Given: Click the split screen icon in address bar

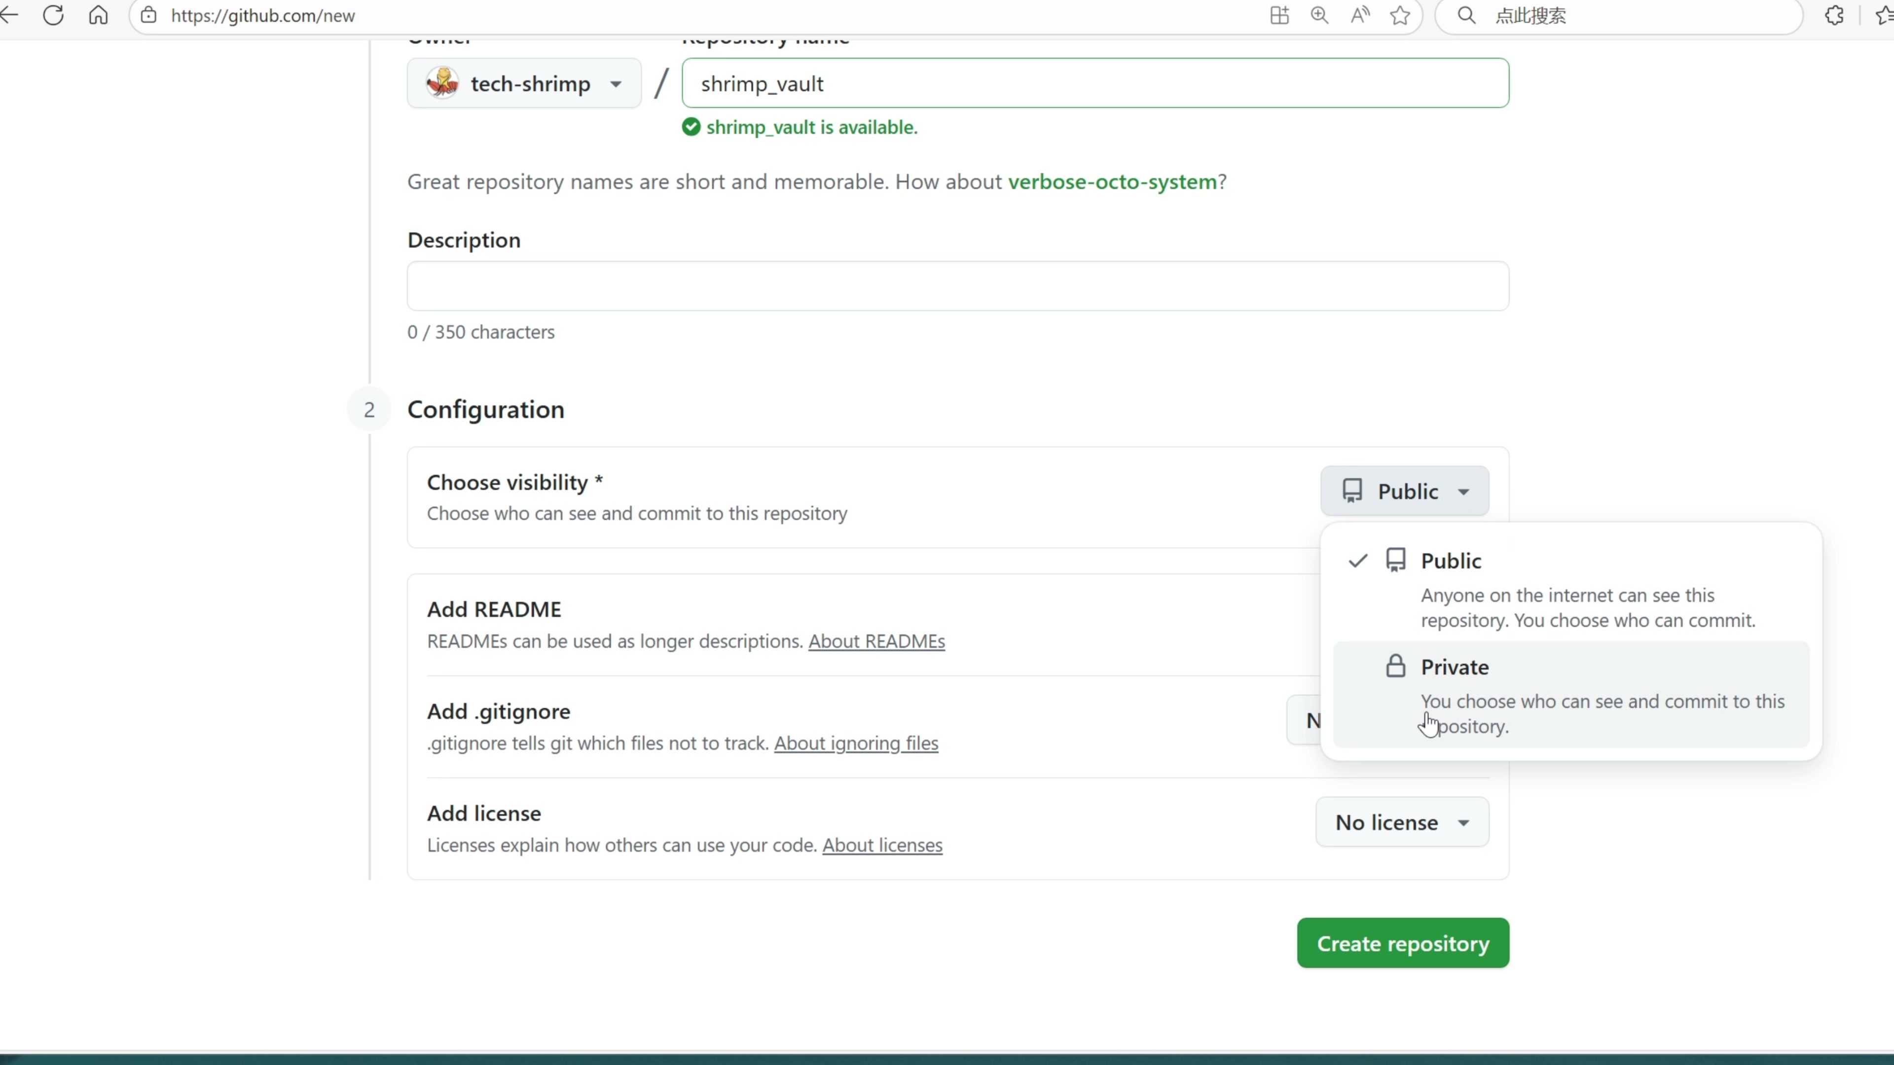Looking at the screenshot, I should pos(1279,15).
